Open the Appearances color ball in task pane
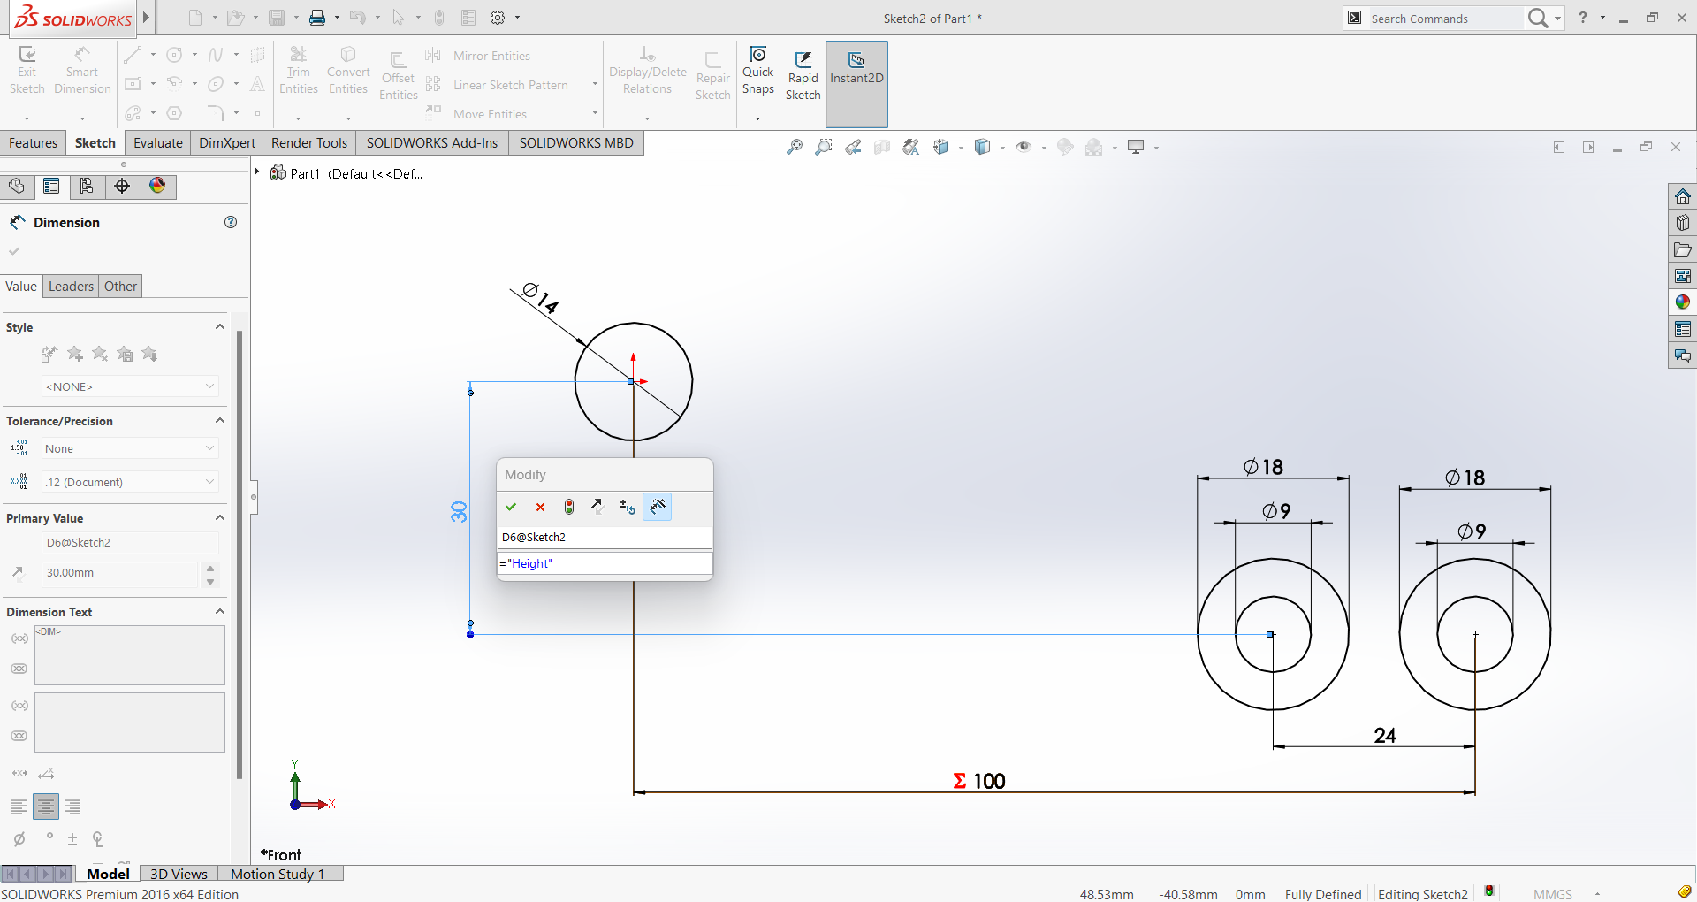 point(1682,302)
